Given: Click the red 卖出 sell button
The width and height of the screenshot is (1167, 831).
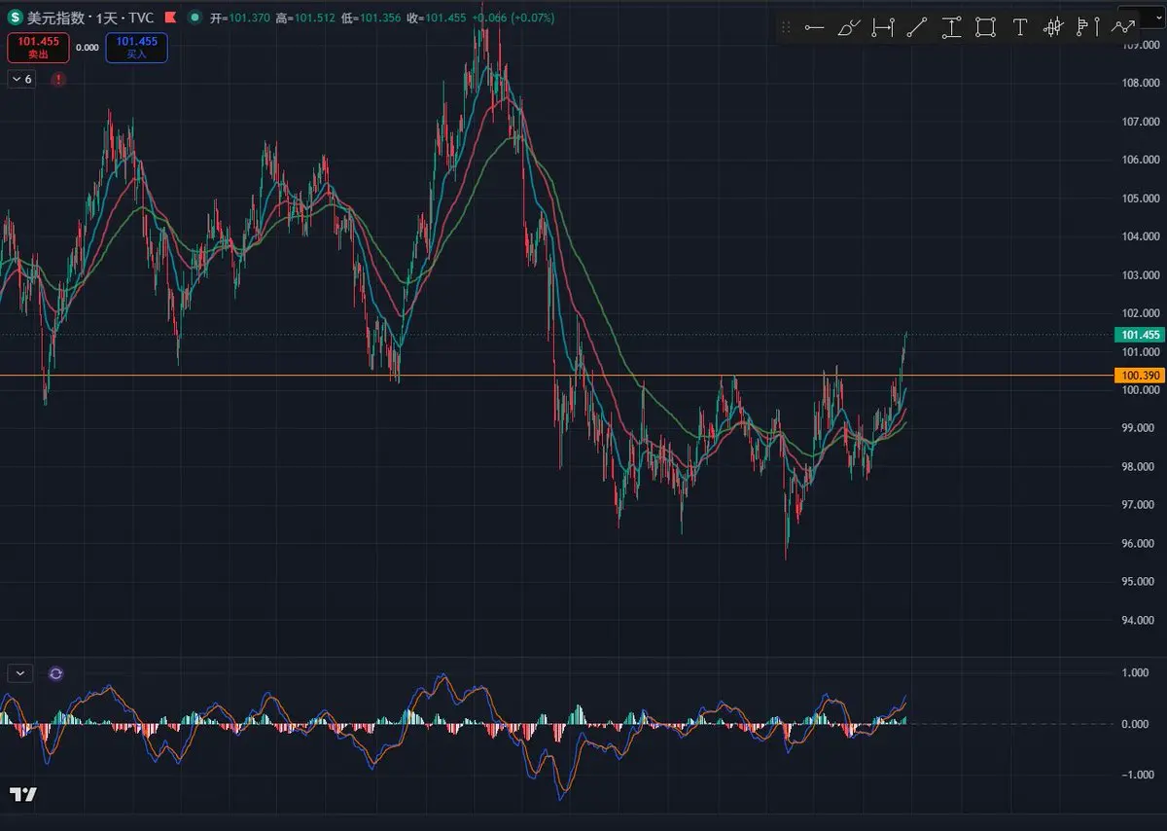Looking at the screenshot, I should click(x=38, y=47).
